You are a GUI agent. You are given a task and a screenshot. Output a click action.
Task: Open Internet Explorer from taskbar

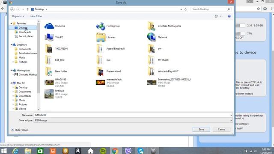click(15, 151)
